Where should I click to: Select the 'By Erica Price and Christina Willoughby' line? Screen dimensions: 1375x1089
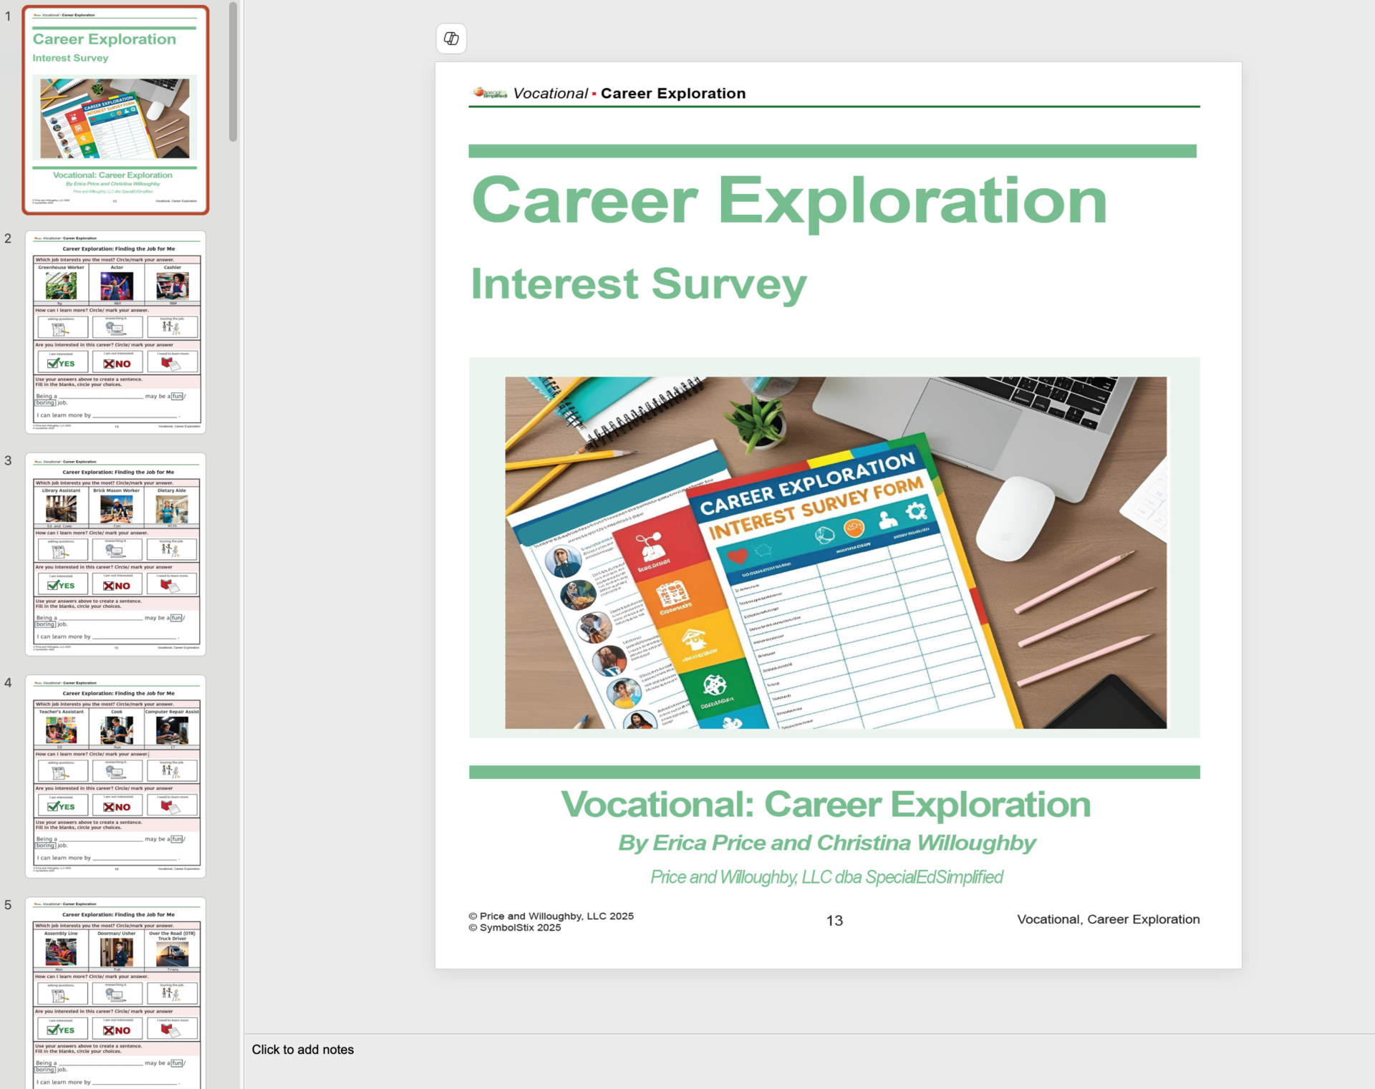(x=826, y=843)
